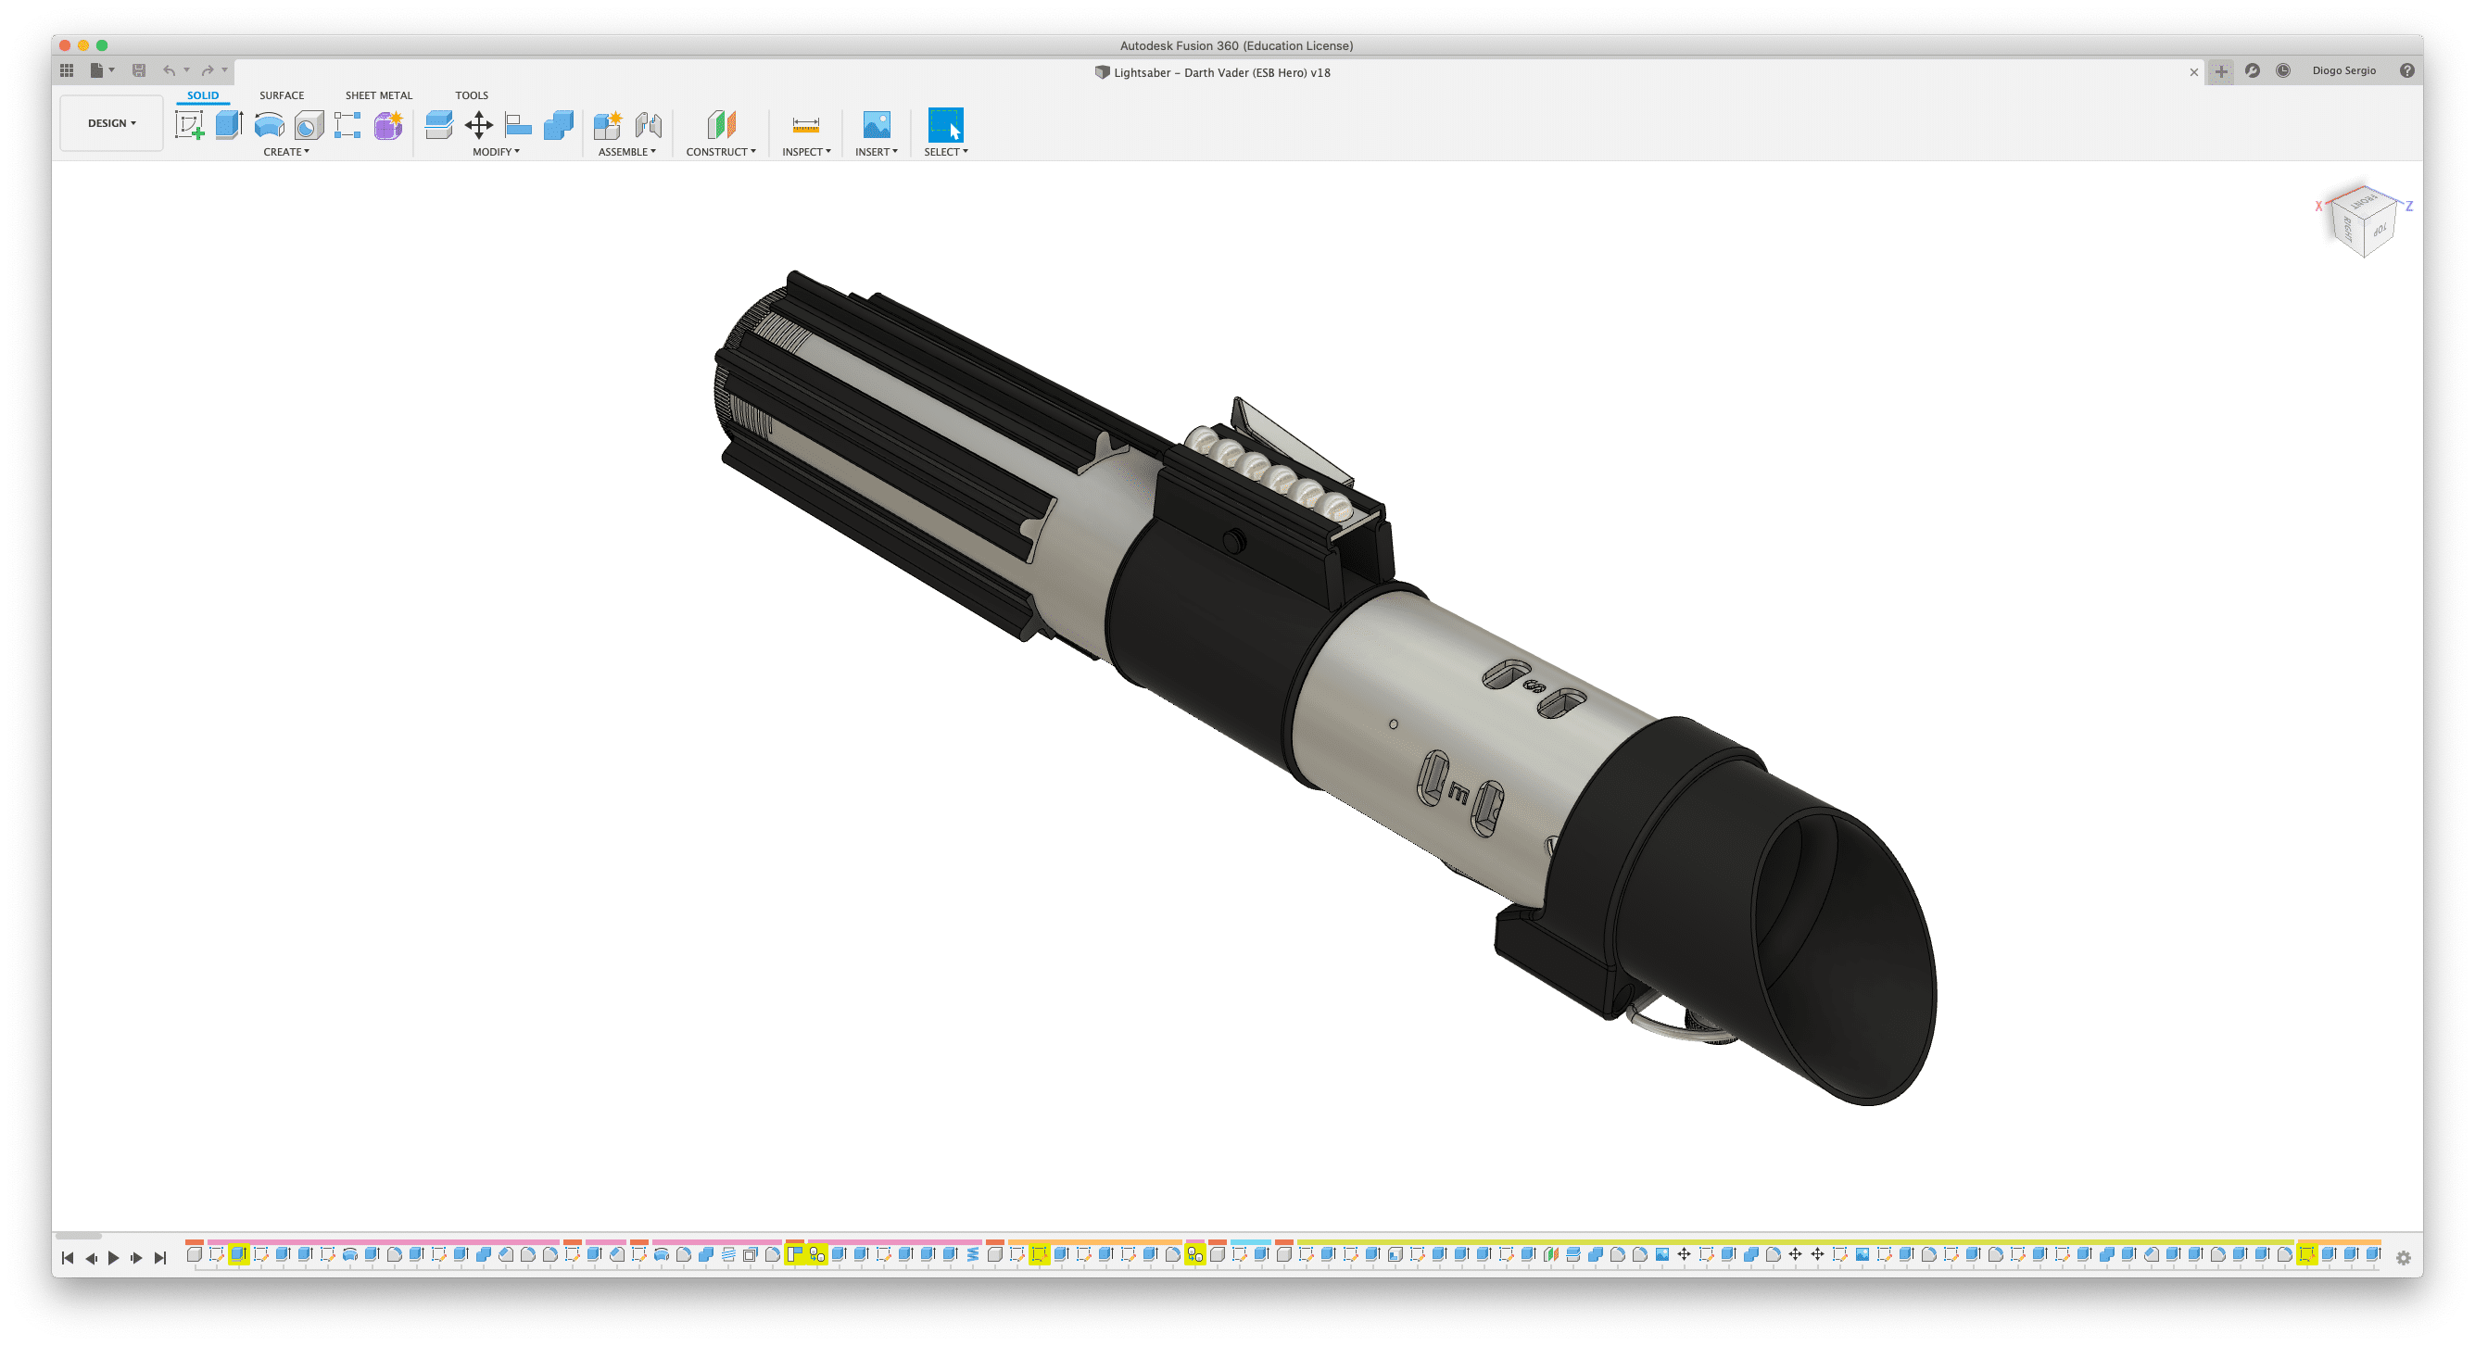Jump timeline to the end
Image resolution: width=2475 pixels, height=1346 pixels.
point(160,1258)
